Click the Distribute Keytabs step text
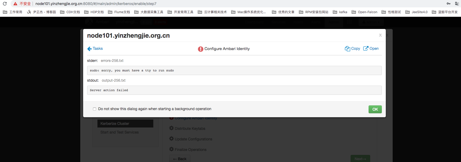The image size is (461, 162). 190,129
